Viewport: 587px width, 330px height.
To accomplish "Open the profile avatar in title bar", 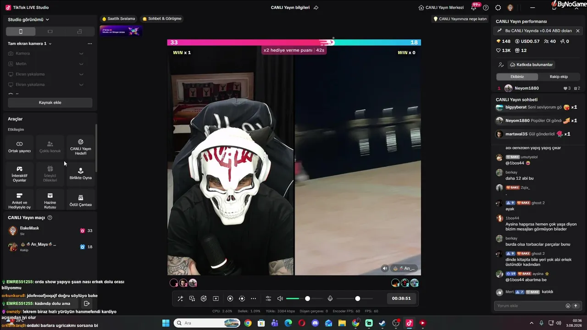I will pyautogui.click(x=510, y=7).
